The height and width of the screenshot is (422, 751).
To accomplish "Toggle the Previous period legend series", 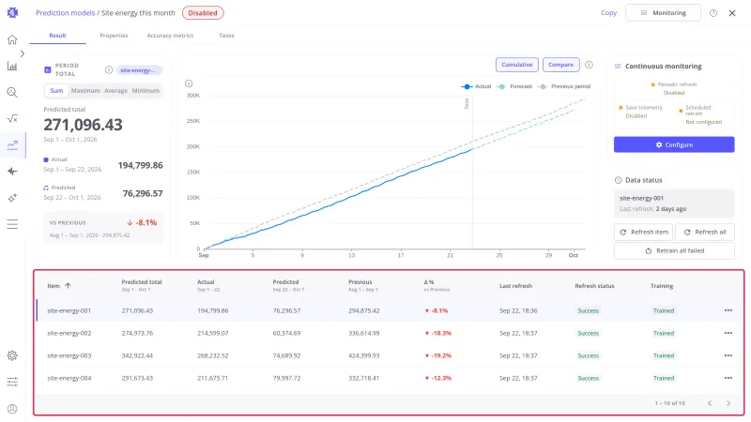I will click(x=564, y=86).
